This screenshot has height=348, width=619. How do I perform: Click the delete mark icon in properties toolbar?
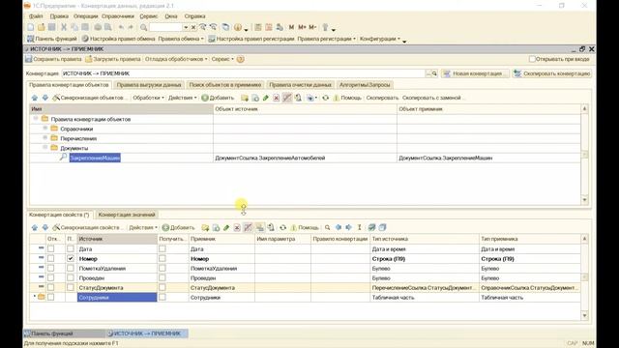tap(237, 228)
